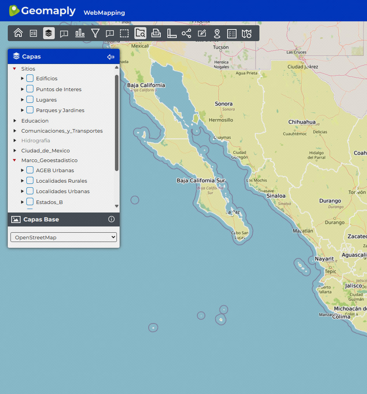Viewport: 367px width, 394px height.
Task: Click the share icon
Action: tap(186, 33)
